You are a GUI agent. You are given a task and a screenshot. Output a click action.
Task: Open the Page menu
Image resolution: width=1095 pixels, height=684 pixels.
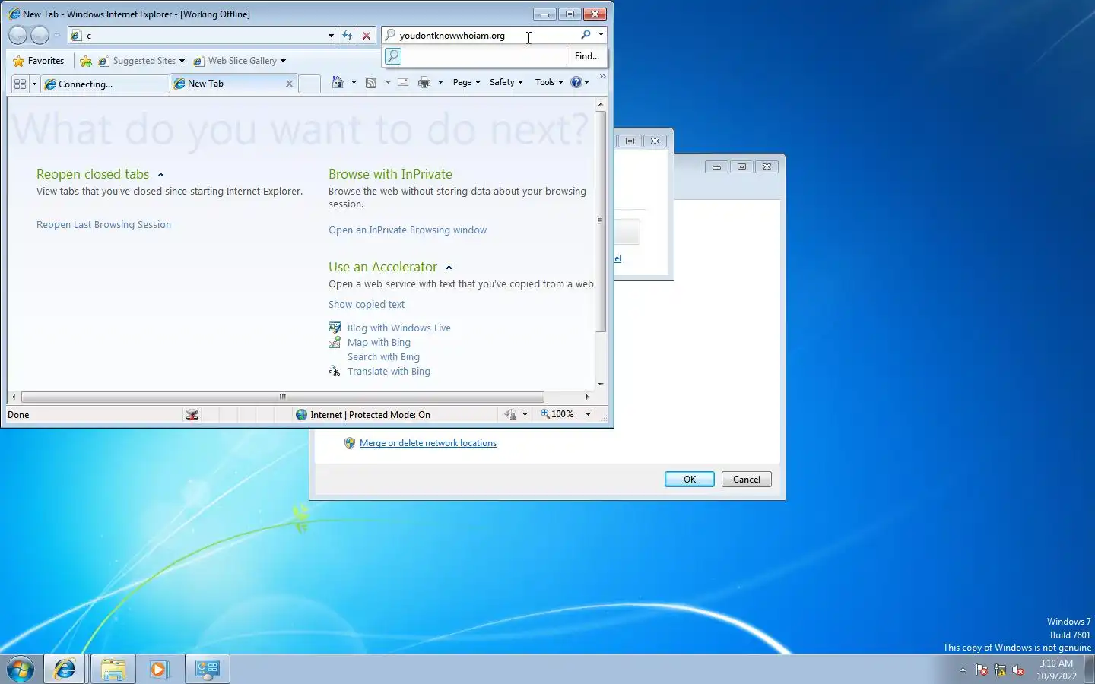click(466, 82)
